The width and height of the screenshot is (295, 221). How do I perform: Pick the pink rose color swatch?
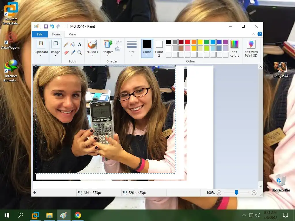(x=188, y=48)
